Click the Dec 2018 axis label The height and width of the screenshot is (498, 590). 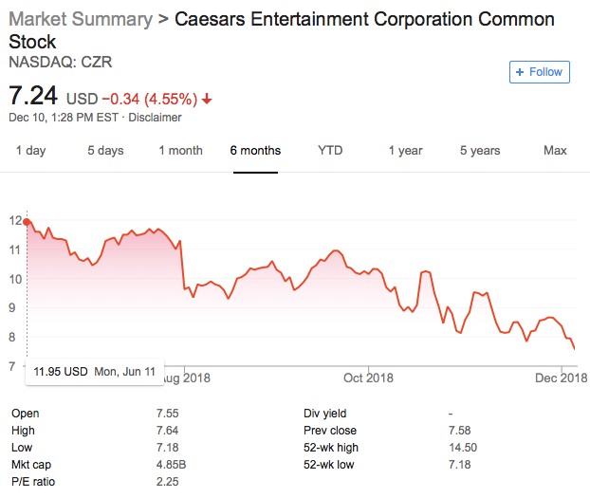coord(560,378)
